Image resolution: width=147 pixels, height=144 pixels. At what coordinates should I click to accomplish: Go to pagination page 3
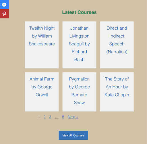[50, 117]
